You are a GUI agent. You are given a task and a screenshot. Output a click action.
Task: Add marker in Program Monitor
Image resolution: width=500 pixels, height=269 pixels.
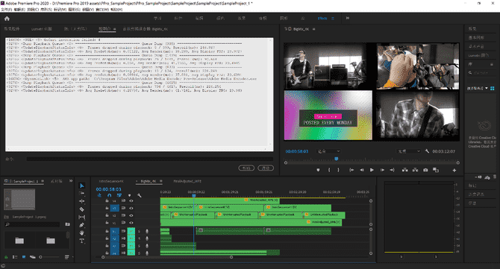(318, 170)
